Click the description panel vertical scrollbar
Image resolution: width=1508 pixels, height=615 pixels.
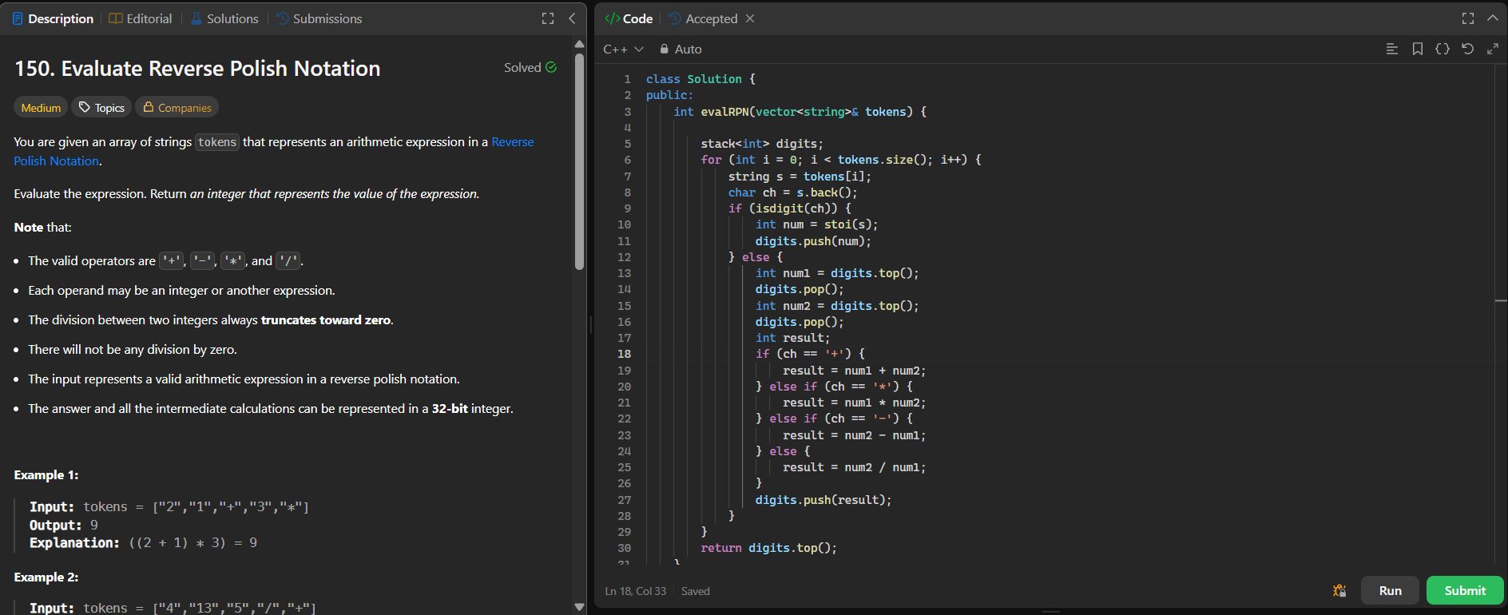[580, 160]
